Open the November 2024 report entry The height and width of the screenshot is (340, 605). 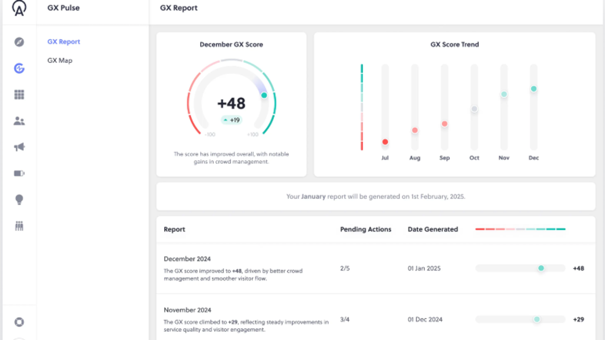(x=187, y=309)
